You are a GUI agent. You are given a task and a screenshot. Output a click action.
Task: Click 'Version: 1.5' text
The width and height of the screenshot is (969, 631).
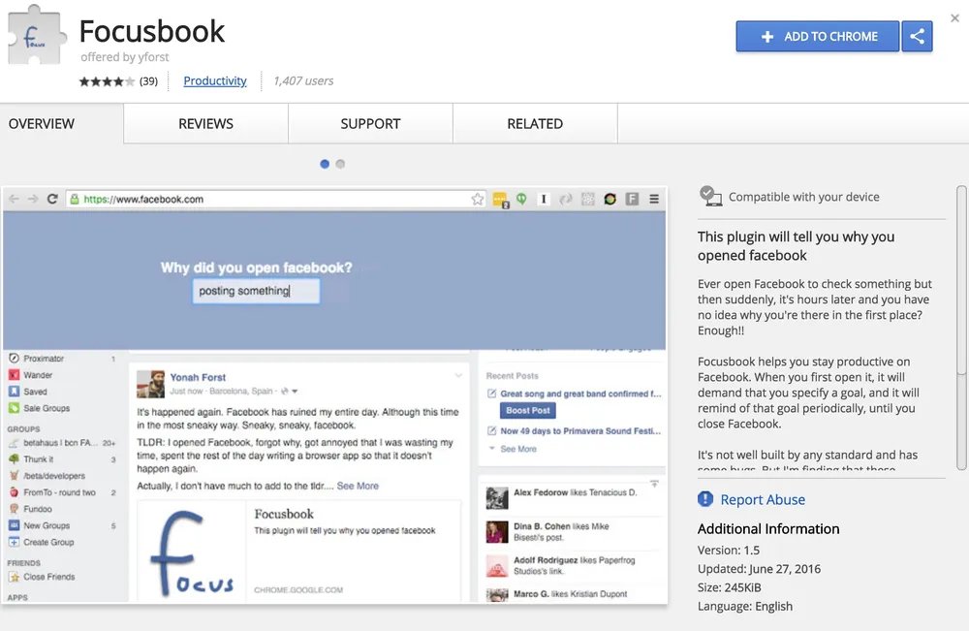pos(729,550)
